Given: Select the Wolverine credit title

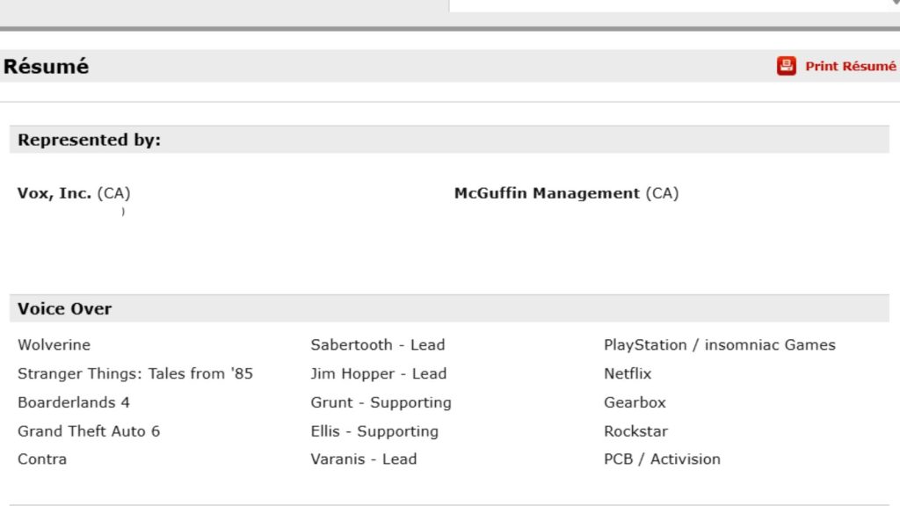Looking at the screenshot, I should click(x=54, y=344).
